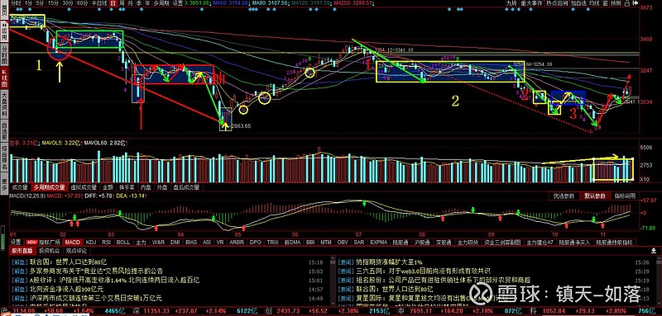Click the 均线 moving average toggle
Screen dimensions: 662x316
(594, 3)
